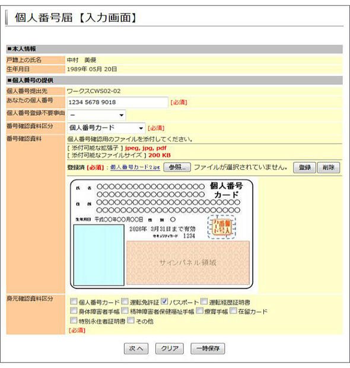Click the 戸籍上の氏名 label
This screenshot has height=368, width=350.
[x=24, y=60]
